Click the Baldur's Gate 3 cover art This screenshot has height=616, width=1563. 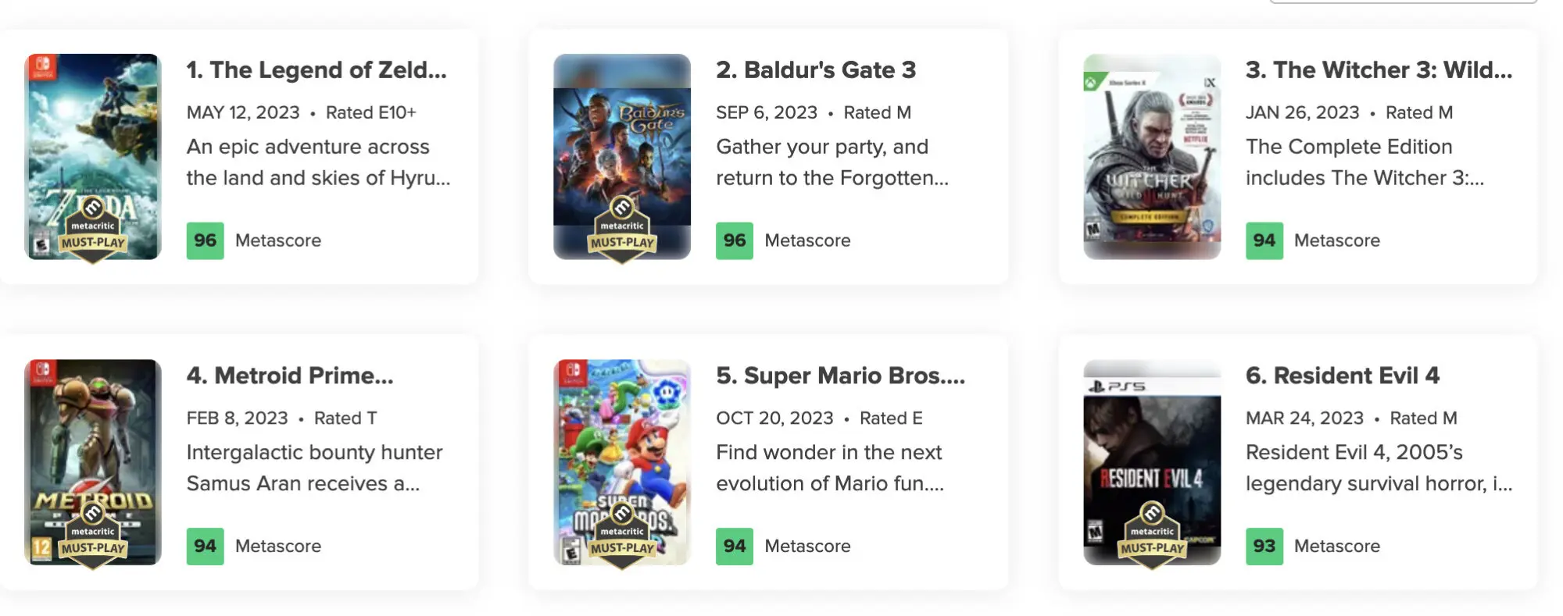(622, 156)
